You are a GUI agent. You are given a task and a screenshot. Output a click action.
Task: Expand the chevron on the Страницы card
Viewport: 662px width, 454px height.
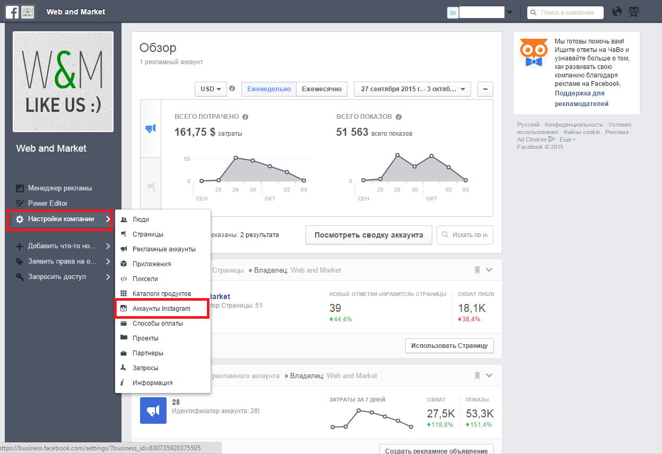(x=489, y=270)
